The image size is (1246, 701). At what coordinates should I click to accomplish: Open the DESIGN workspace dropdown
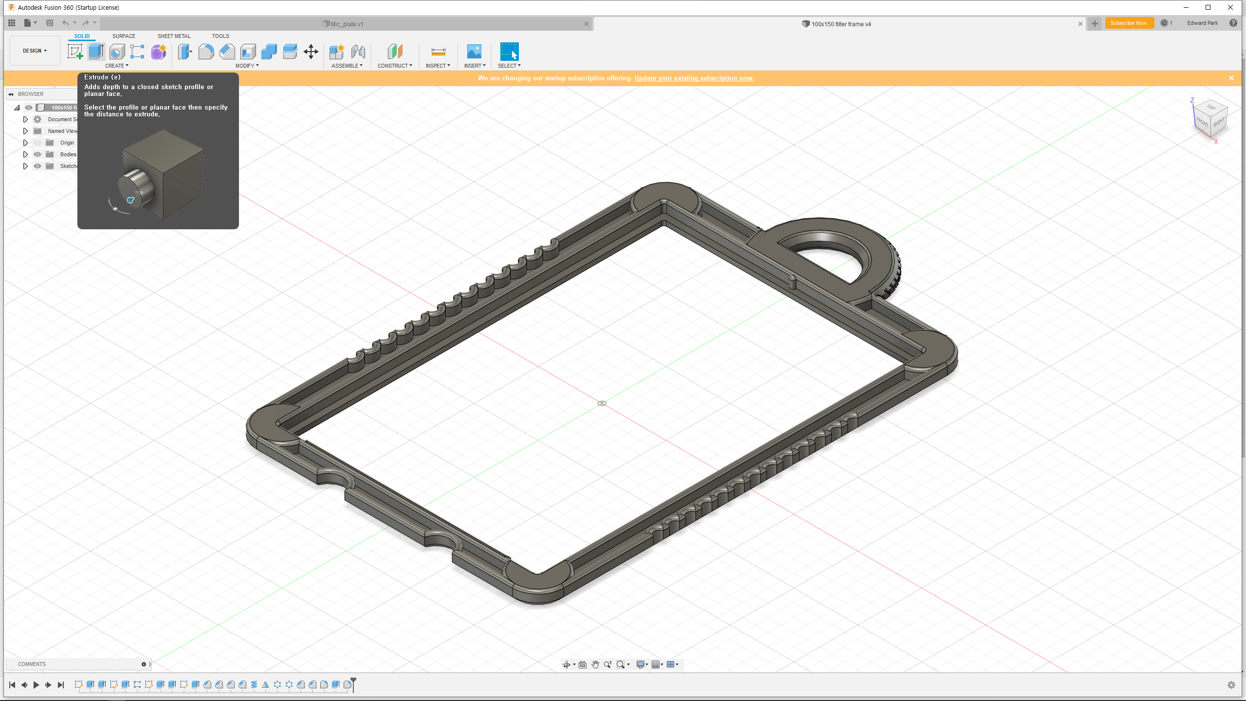pos(35,51)
